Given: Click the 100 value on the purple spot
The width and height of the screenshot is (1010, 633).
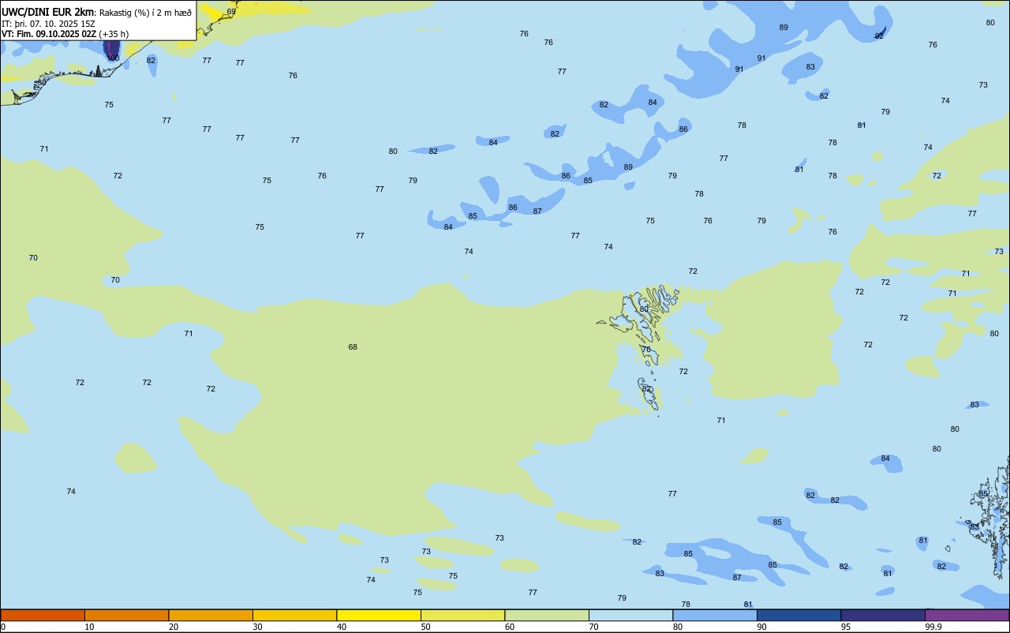Looking at the screenshot, I should (113, 58).
